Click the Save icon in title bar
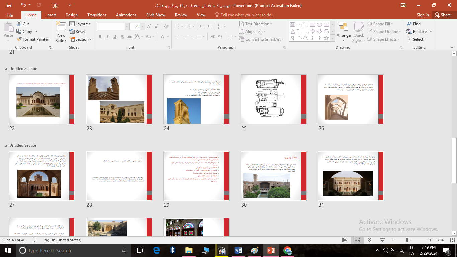The image size is (457, 257). point(9,5)
